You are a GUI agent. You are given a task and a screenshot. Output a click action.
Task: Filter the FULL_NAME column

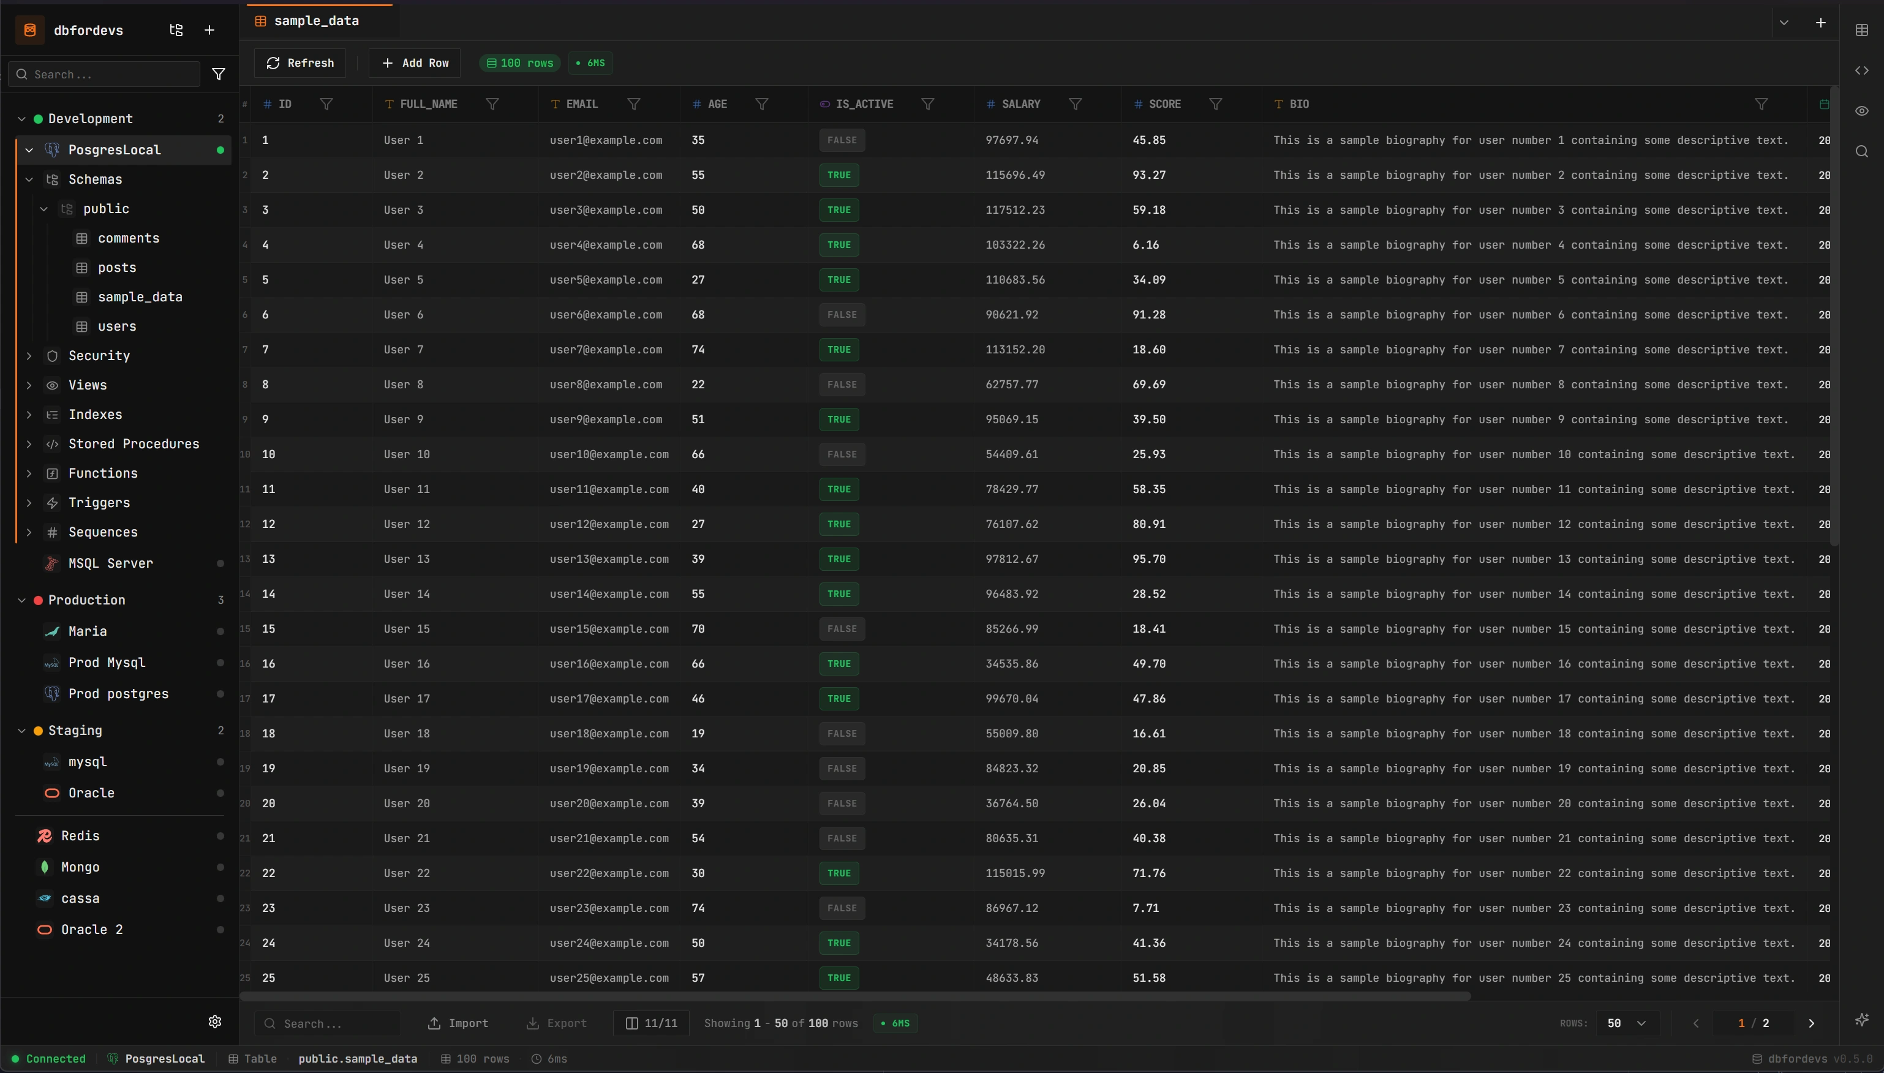(x=492, y=105)
